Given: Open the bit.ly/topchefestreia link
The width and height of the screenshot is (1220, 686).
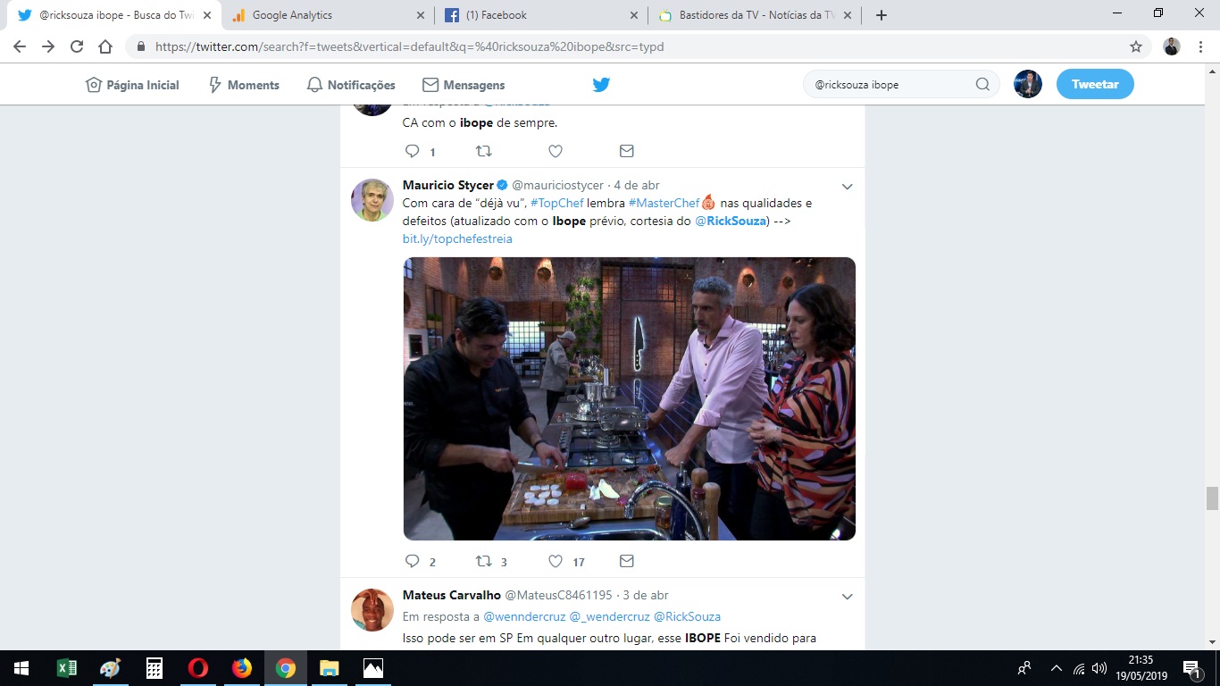Looking at the screenshot, I should pos(457,238).
